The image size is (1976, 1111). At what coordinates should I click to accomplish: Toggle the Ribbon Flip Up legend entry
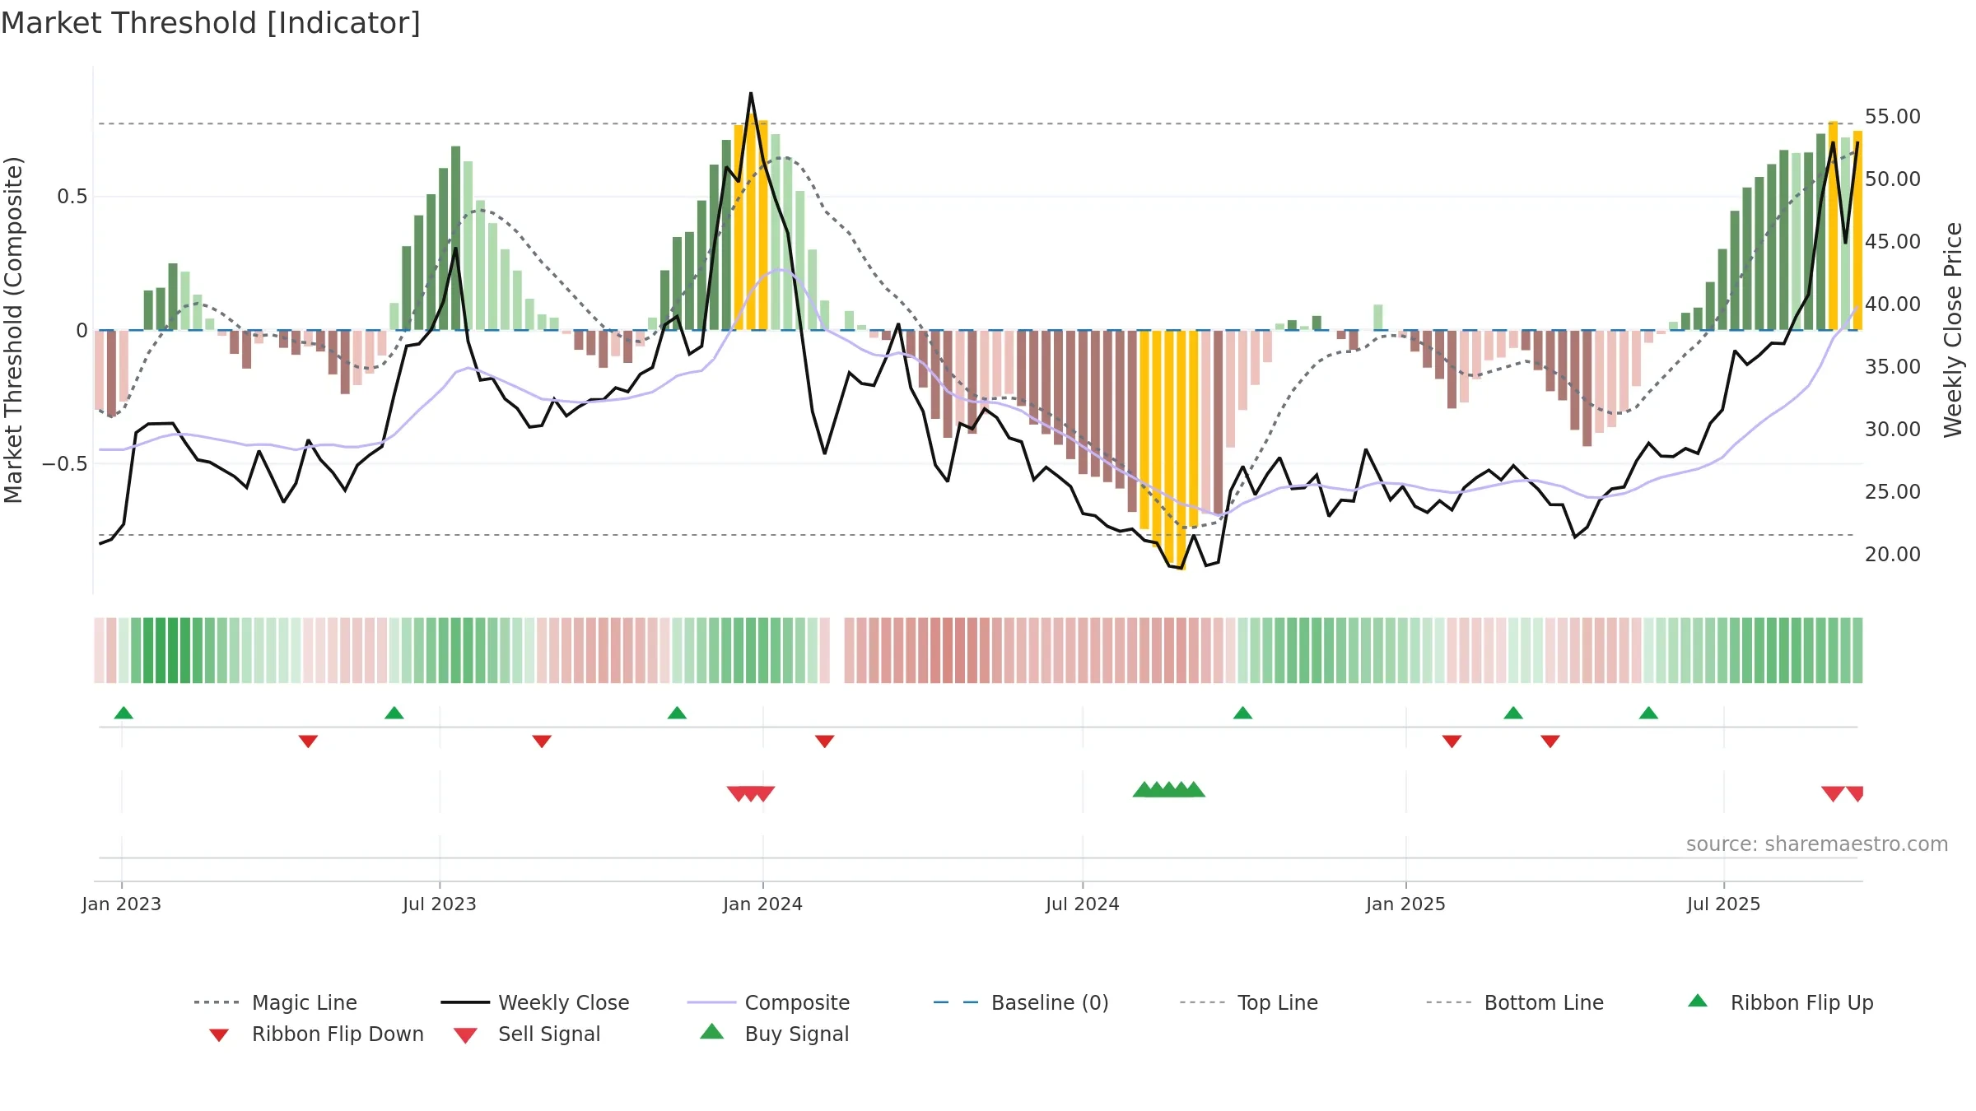coord(1780,1002)
